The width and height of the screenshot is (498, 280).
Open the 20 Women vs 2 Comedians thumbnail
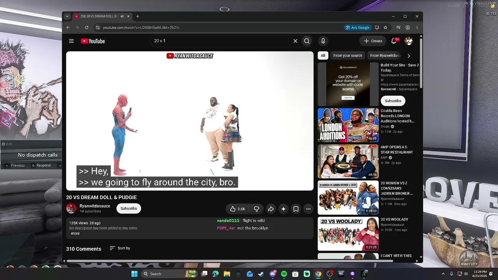[x=348, y=198]
